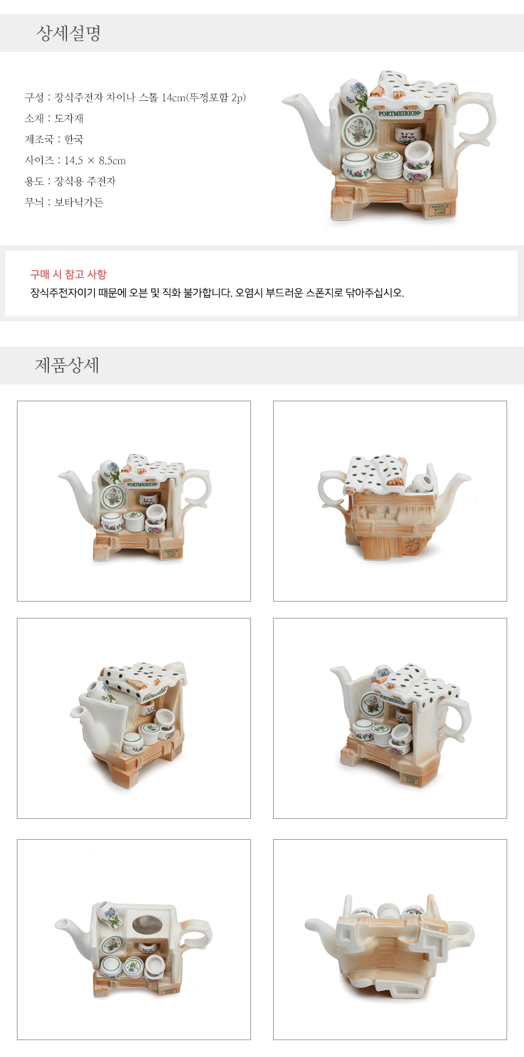Select the spout-side angled teapot photo
The width and height of the screenshot is (524, 1057).
coord(134,718)
